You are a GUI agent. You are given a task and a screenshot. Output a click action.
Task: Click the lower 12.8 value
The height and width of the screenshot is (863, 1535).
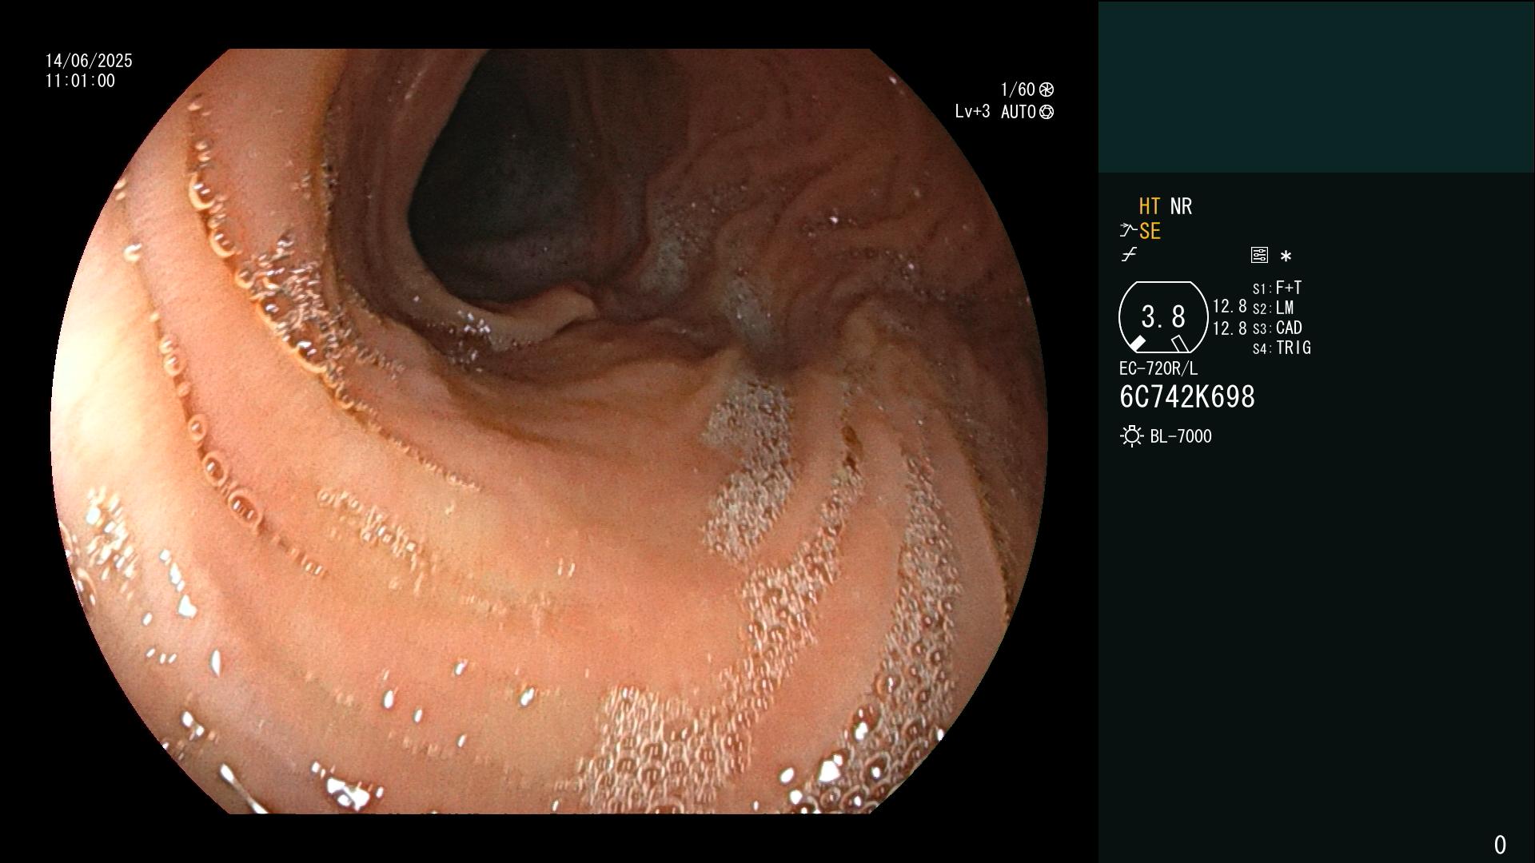[1230, 328]
